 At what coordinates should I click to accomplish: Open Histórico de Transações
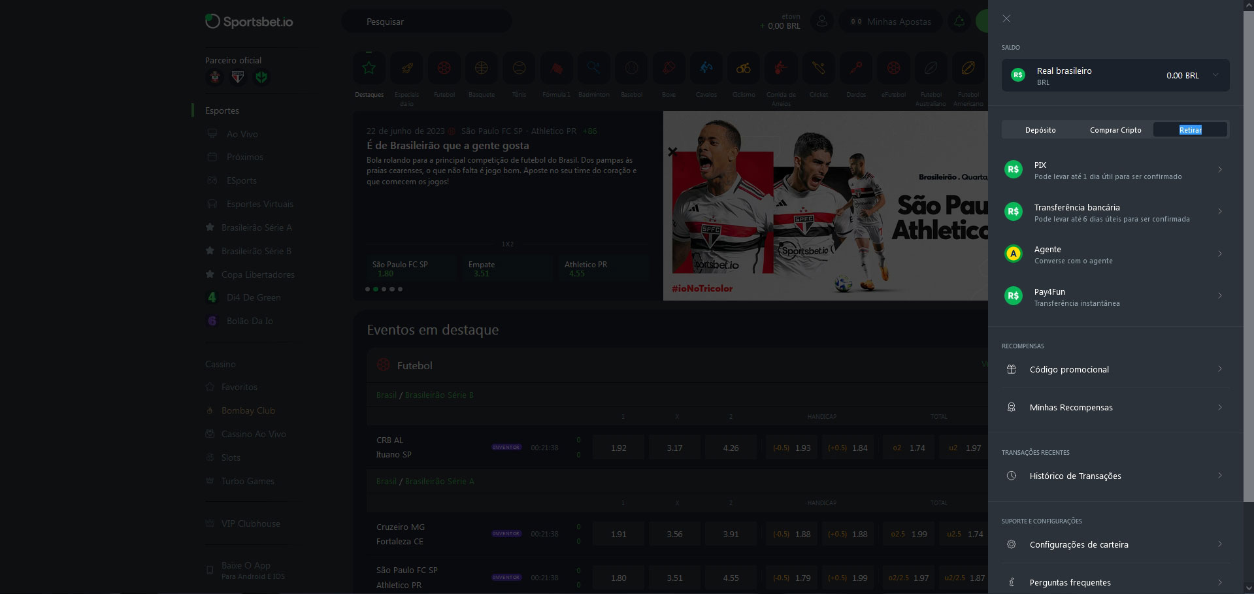[x=1115, y=476]
